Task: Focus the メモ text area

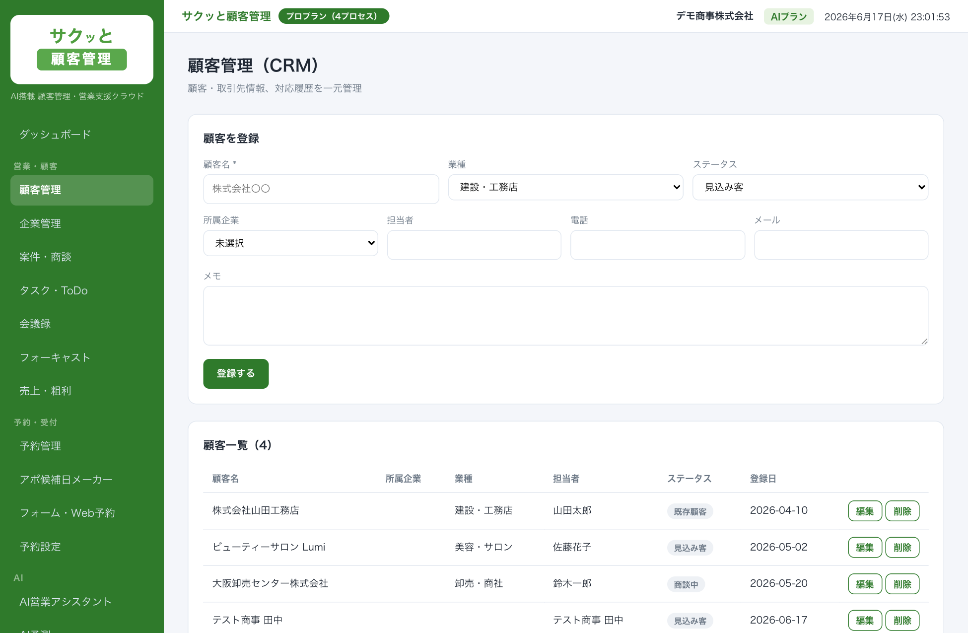Action: [566, 316]
